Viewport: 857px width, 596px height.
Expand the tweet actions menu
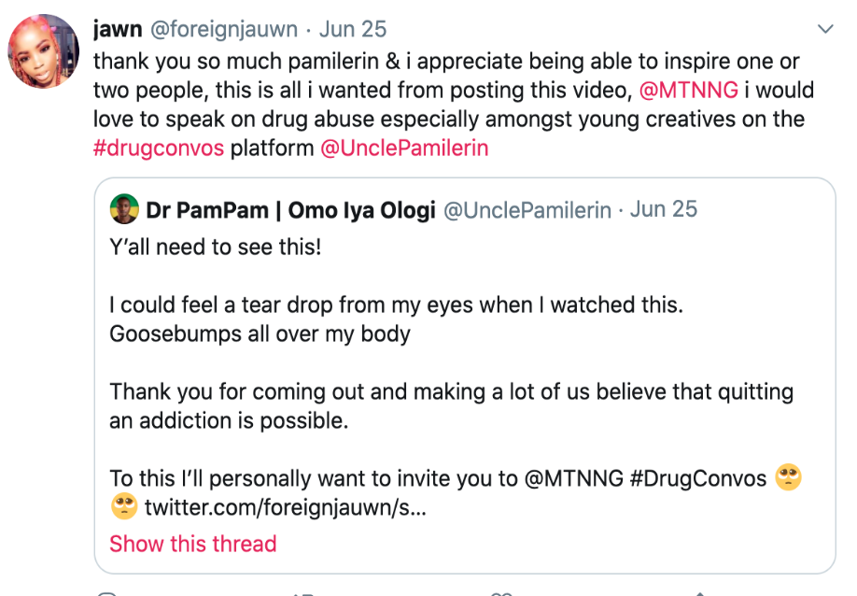(825, 29)
